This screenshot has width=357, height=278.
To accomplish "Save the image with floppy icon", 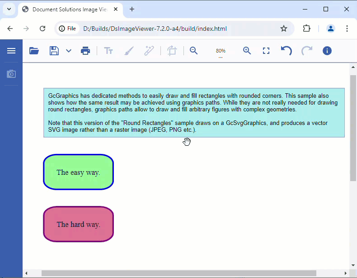I will point(54,51).
